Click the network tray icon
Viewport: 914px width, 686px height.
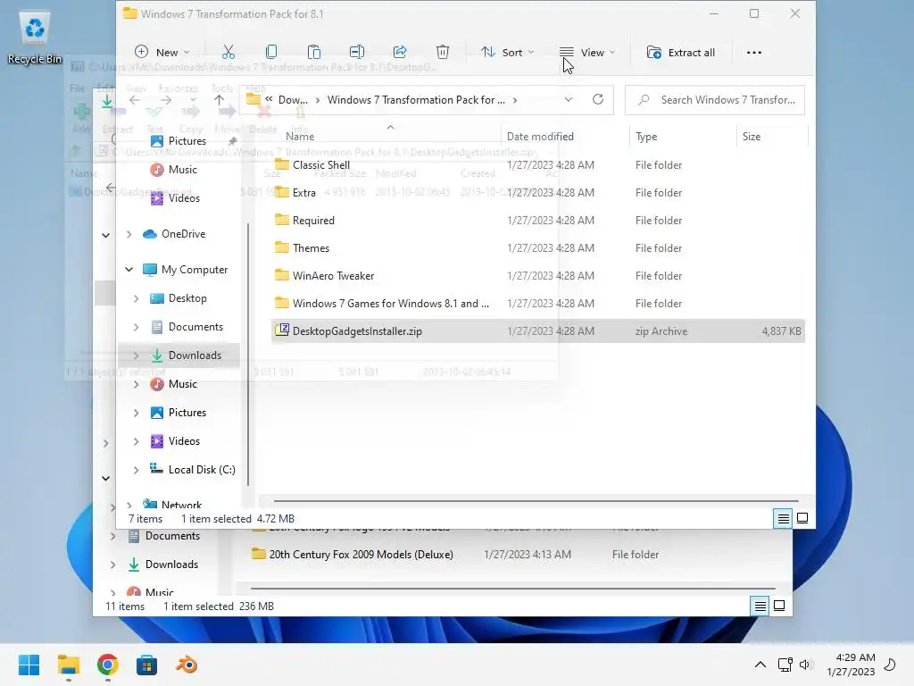[785, 665]
